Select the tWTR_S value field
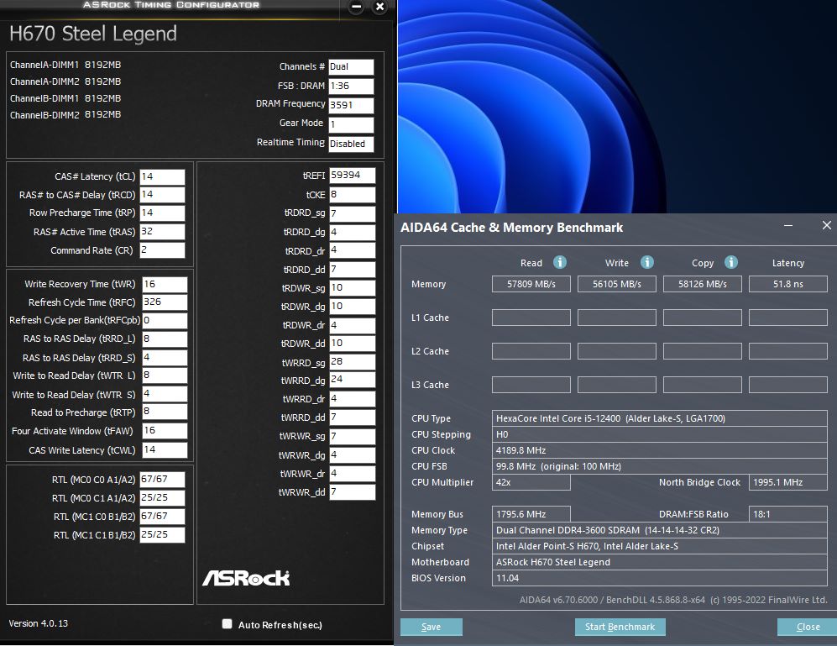837x646 pixels. 165,394
